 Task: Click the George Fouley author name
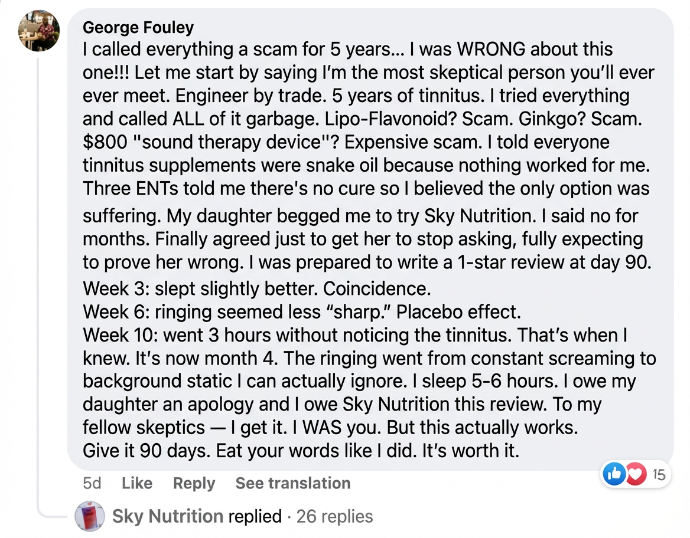point(138,27)
